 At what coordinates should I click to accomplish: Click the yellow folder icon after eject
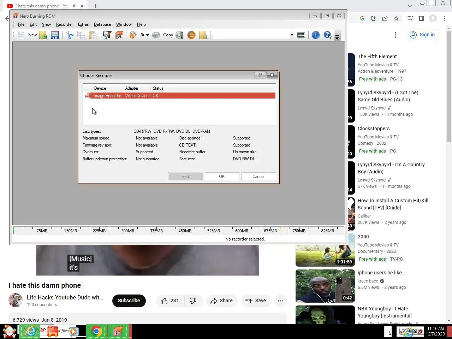pos(203,35)
